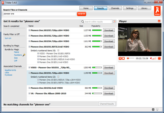Viewport: 164px width, 113px height.
Task: Expand VODO - Pioneer One S01E01 _720p HD_ result
Action: pyautogui.click(x=29, y=67)
